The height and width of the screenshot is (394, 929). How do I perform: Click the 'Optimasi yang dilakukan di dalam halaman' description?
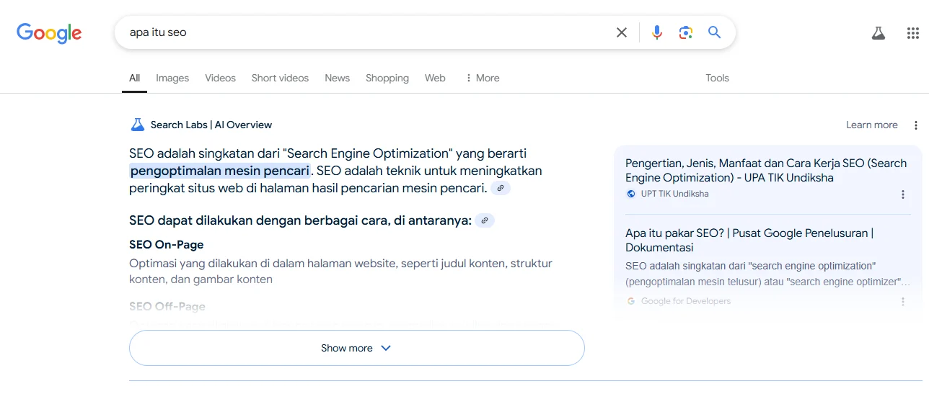(x=340, y=272)
